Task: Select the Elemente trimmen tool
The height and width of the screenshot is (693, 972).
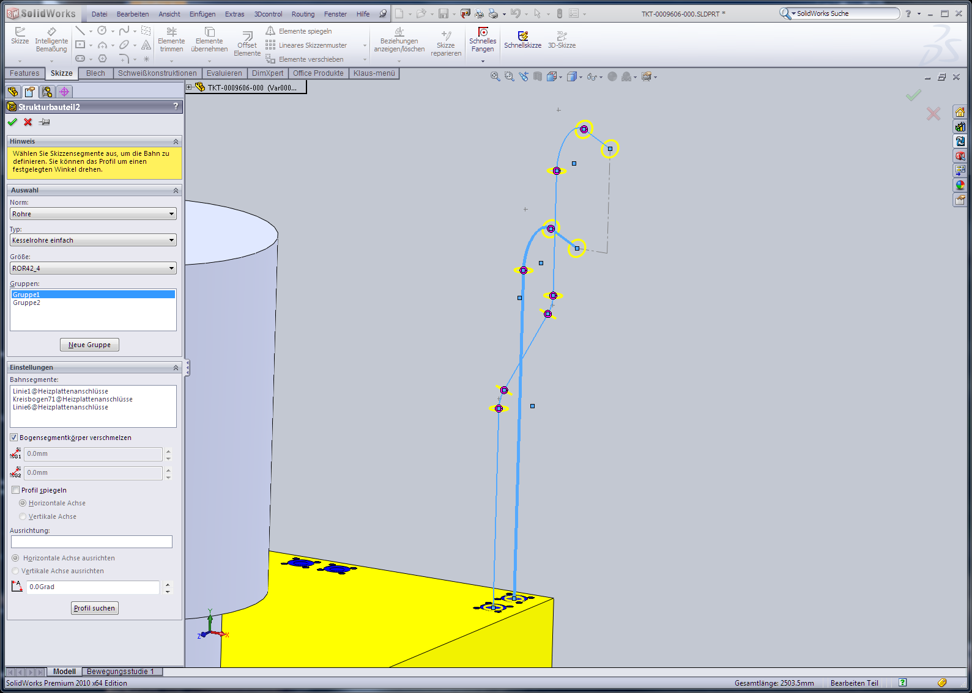Action: pos(171,40)
